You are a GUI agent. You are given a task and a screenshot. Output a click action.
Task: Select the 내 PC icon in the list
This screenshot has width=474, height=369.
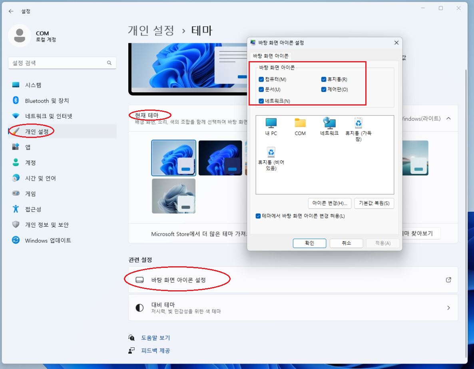pyautogui.click(x=271, y=124)
